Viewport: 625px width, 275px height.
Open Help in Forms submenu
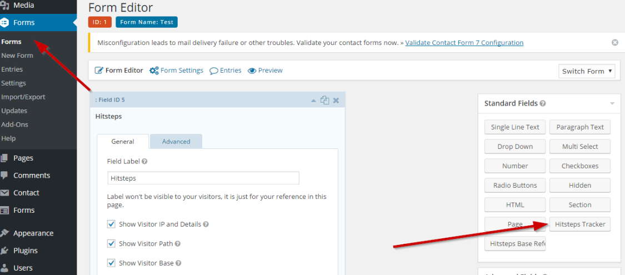click(x=8, y=138)
